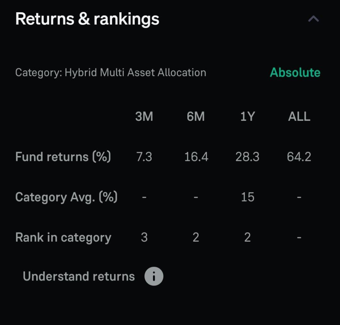The height and width of the screenshot is (325, 340).
Task: Click the Fund returns (%) row label
Action: click(x=63, y=157)
